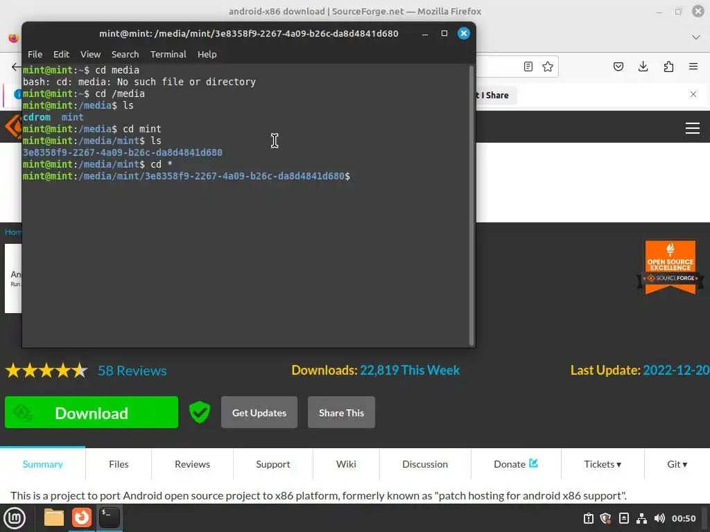This screenshot has width=710, height=532.
Task: Click the five-star rating graphic
Action: (x=46, y=371)
